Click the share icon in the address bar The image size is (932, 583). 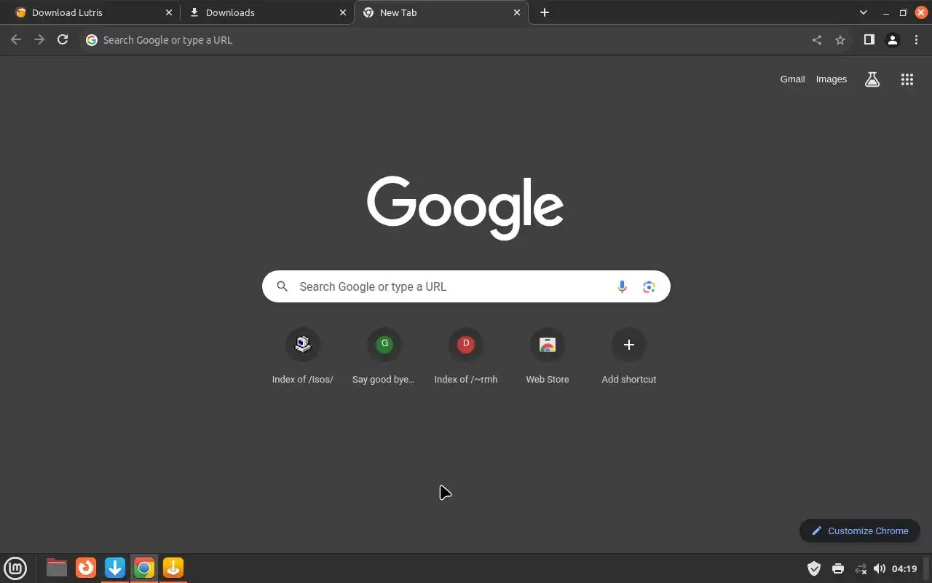(817, 40)
